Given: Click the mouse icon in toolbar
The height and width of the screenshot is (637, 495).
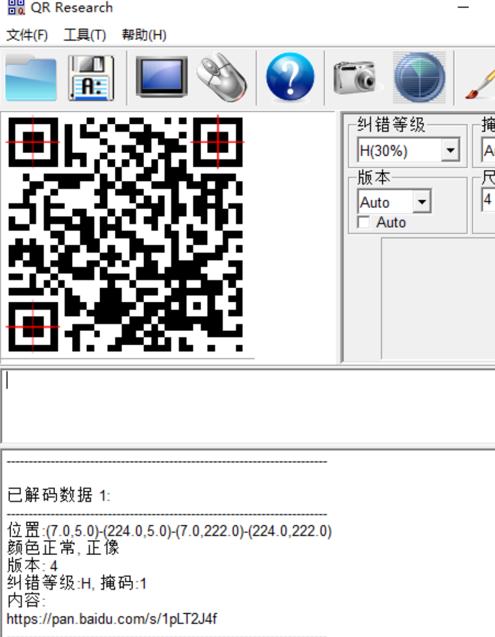Looking at the screenshot, I should tap(222, 77).
